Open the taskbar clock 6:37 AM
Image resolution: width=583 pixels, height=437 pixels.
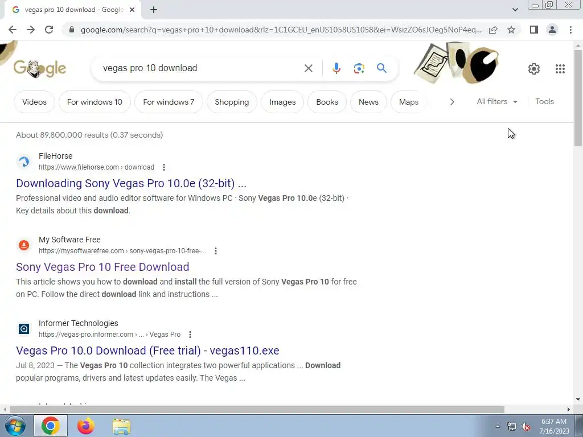point(554,426)
